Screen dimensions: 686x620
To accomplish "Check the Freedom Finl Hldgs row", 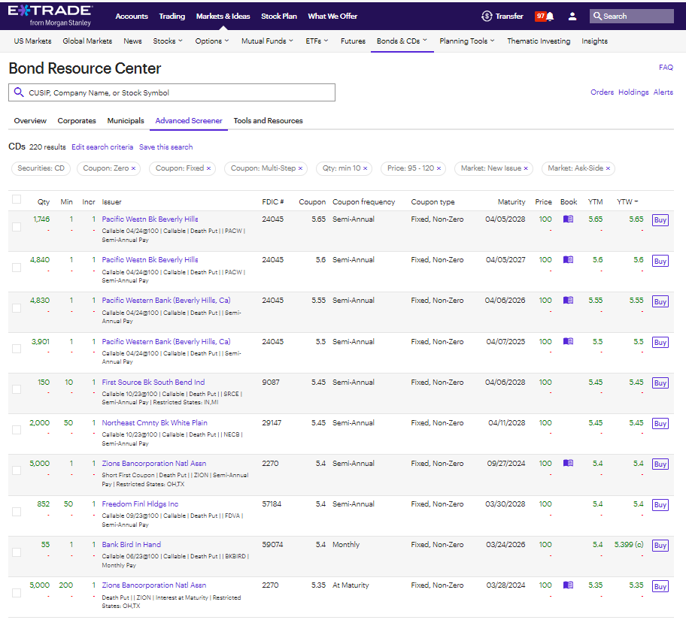I will point(17,512).
